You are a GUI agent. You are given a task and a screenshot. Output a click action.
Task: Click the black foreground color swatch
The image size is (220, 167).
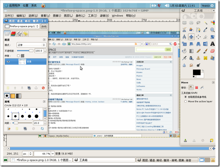(196, 72)
